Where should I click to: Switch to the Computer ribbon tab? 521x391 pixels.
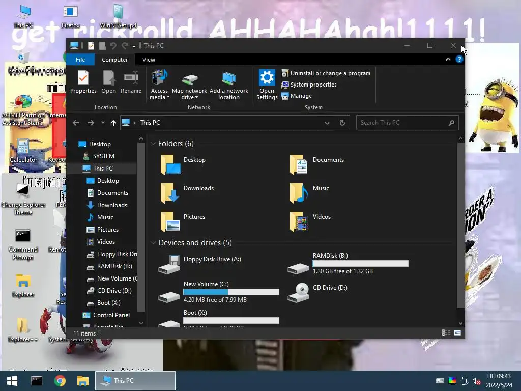(x=114, y=60)
